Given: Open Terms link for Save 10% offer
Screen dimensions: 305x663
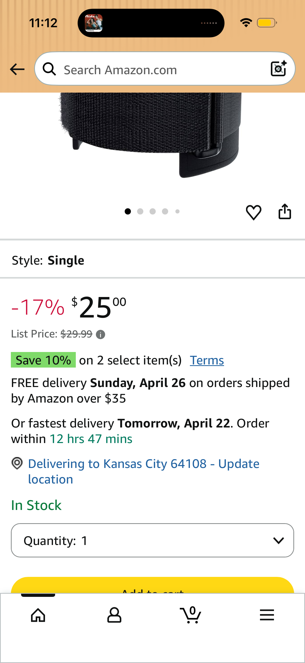Looking at the screenshot, I should pyautogui.click(x=207, y=360).
